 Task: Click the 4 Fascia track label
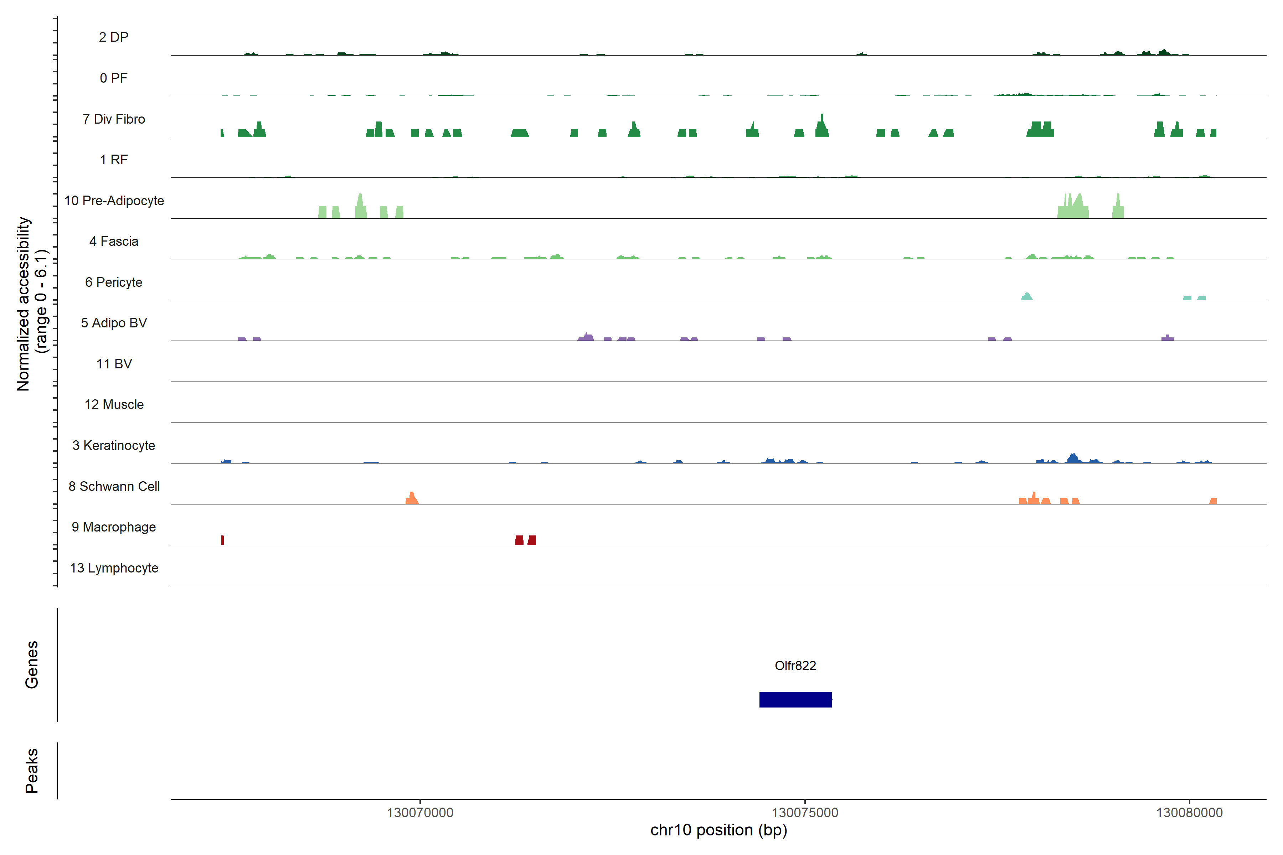point(113,242)
